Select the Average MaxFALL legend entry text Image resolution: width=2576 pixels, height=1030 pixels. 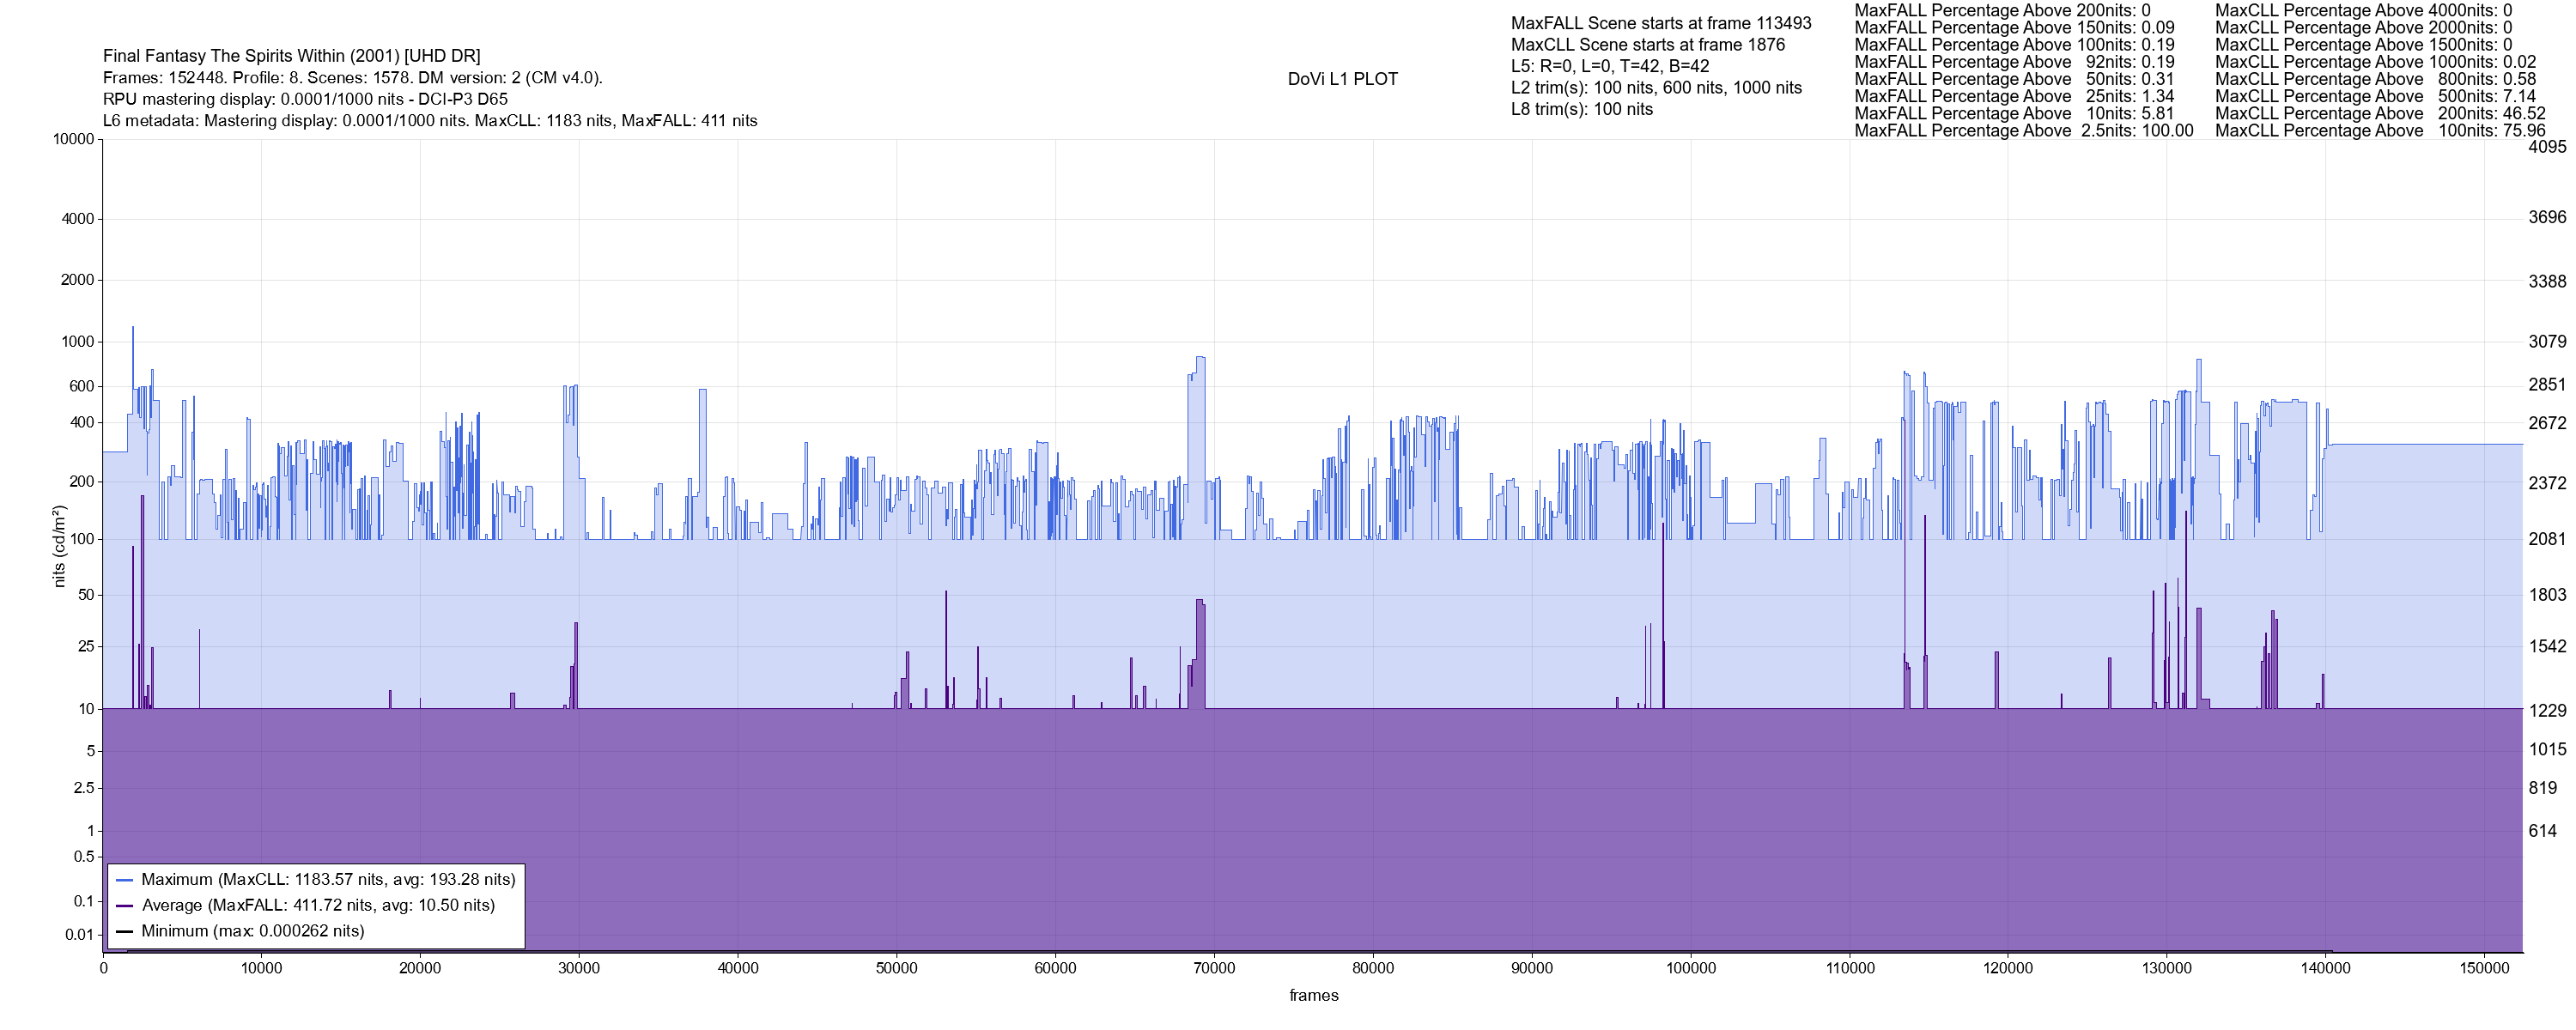[x=318, y=906]
